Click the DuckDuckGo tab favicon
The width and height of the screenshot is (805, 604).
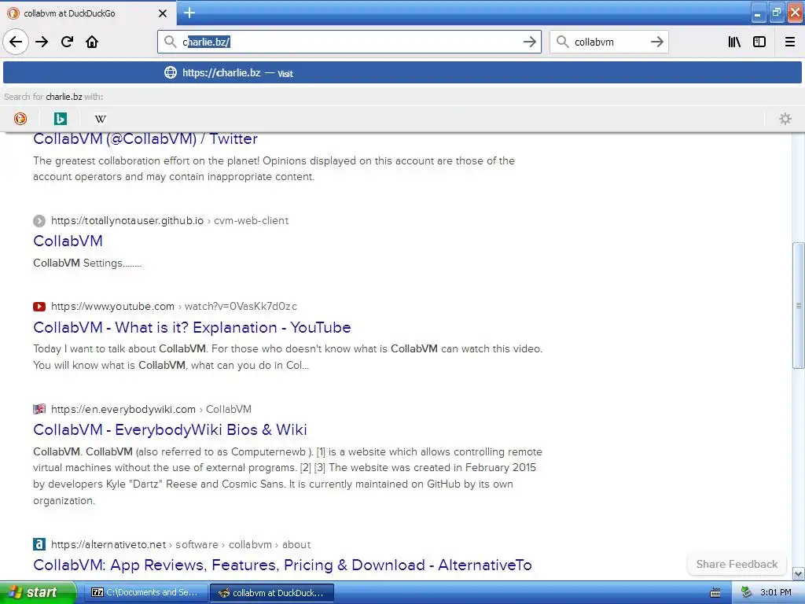pyautogui.click(x=13, y=13)
